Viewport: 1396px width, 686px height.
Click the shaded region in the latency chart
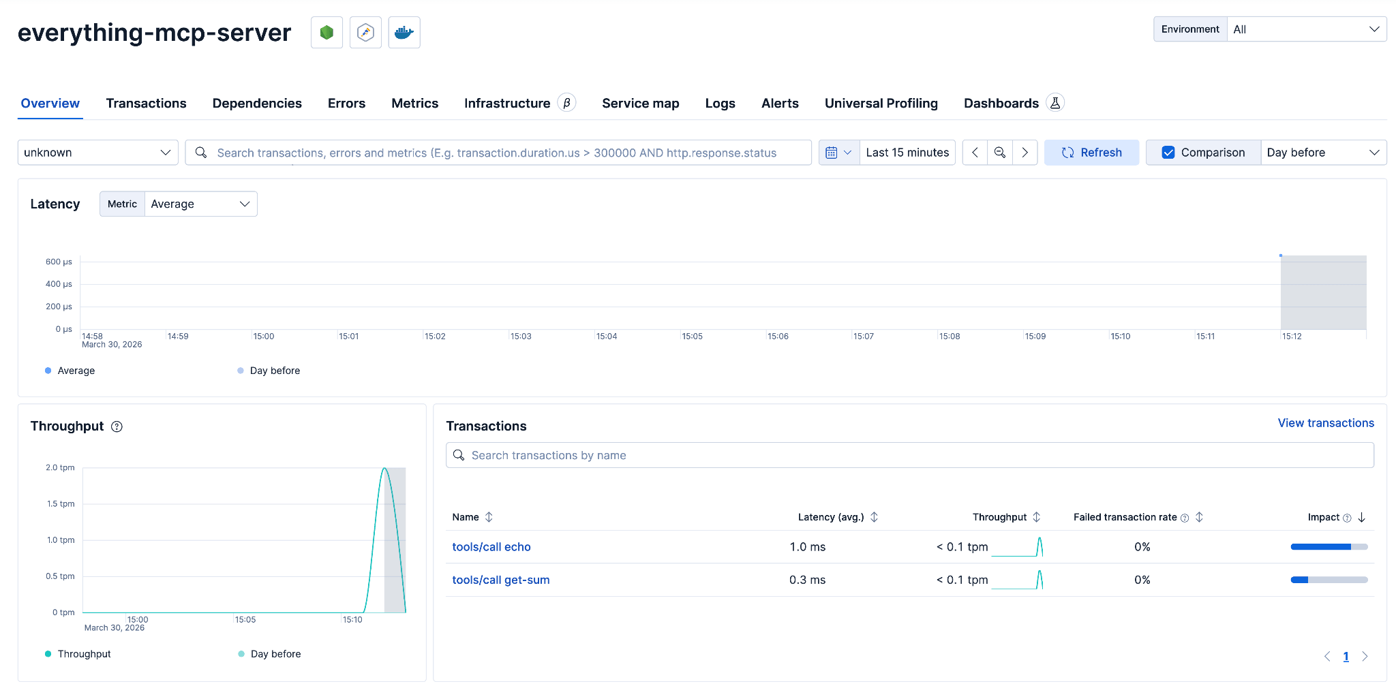point(1324,292)
